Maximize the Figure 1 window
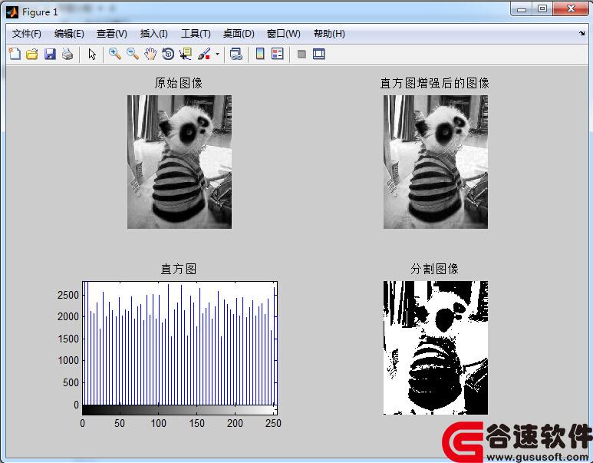Screen dimensions: 593x463 (x=542, y=8)
